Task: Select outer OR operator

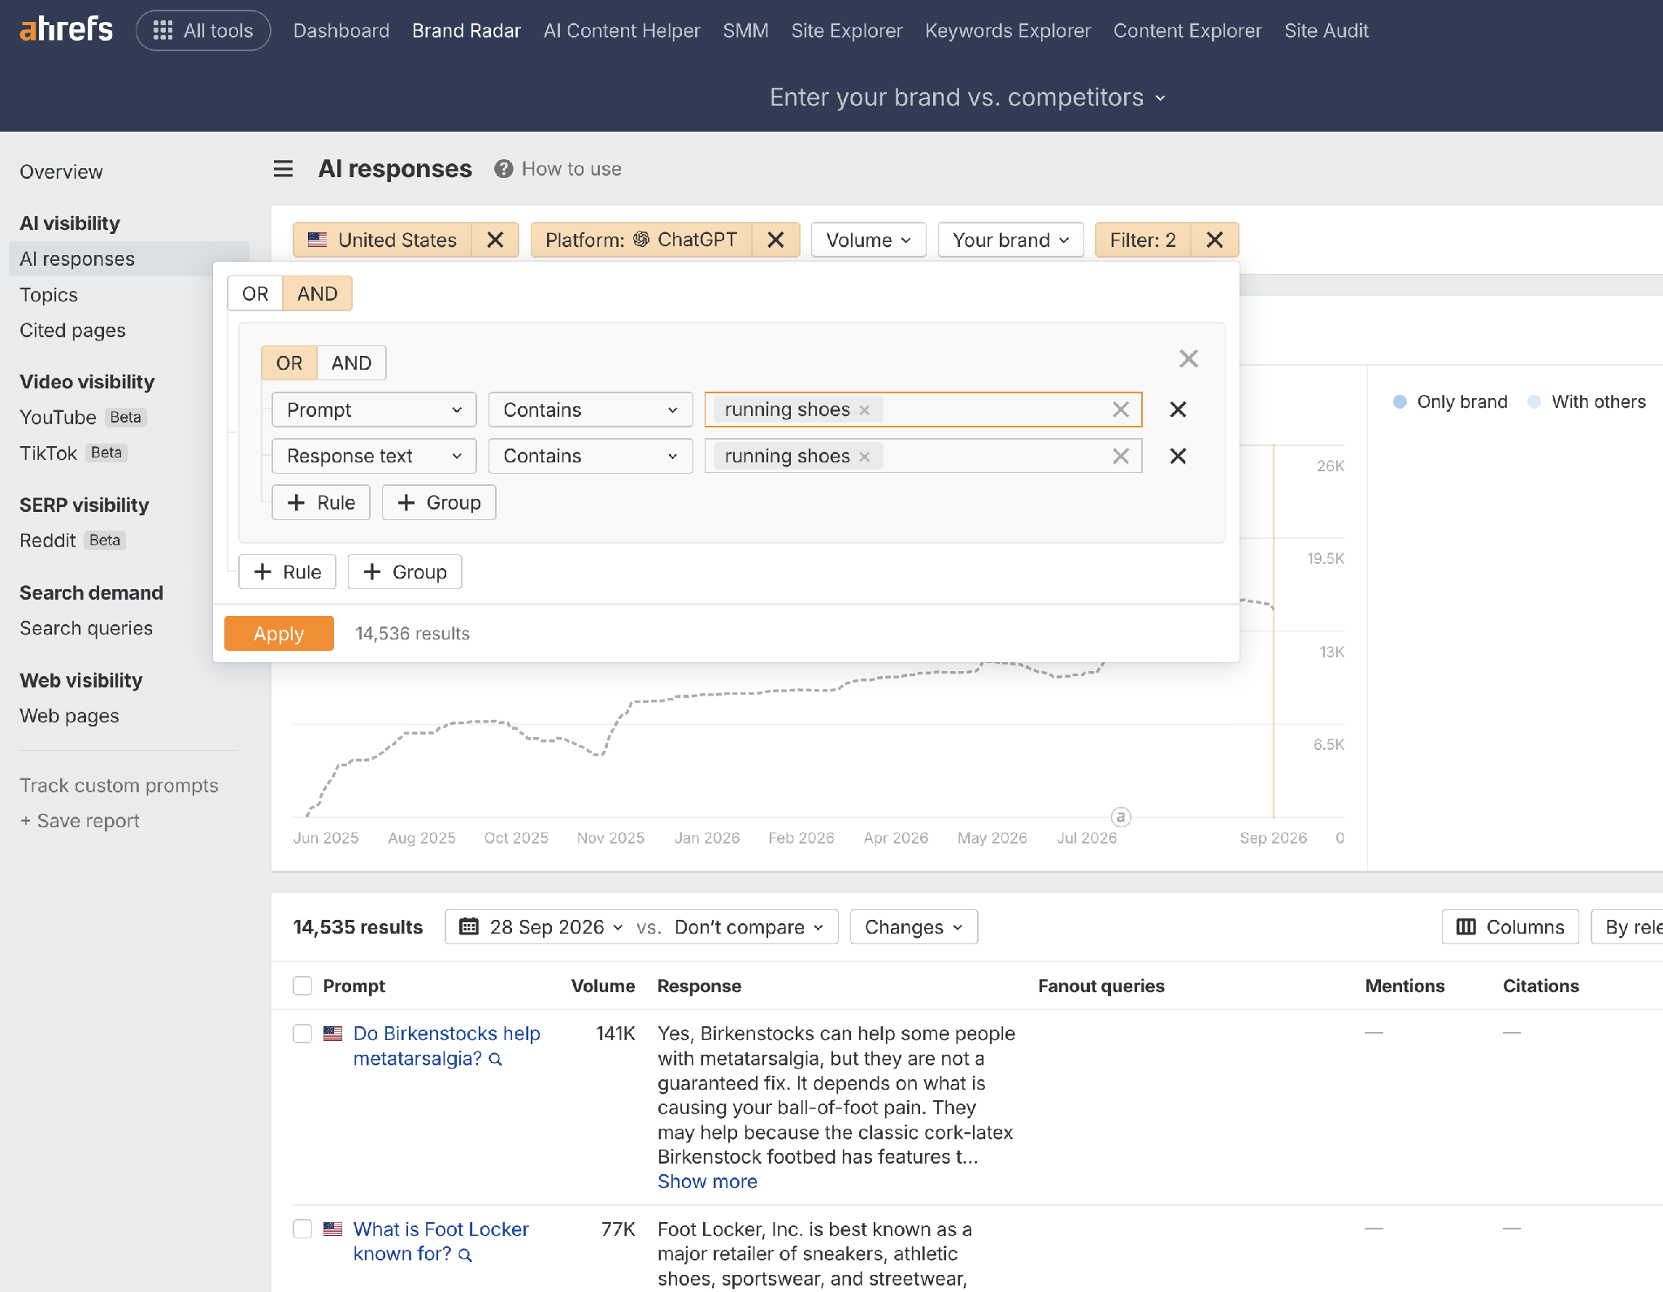Action: point(255,293)
